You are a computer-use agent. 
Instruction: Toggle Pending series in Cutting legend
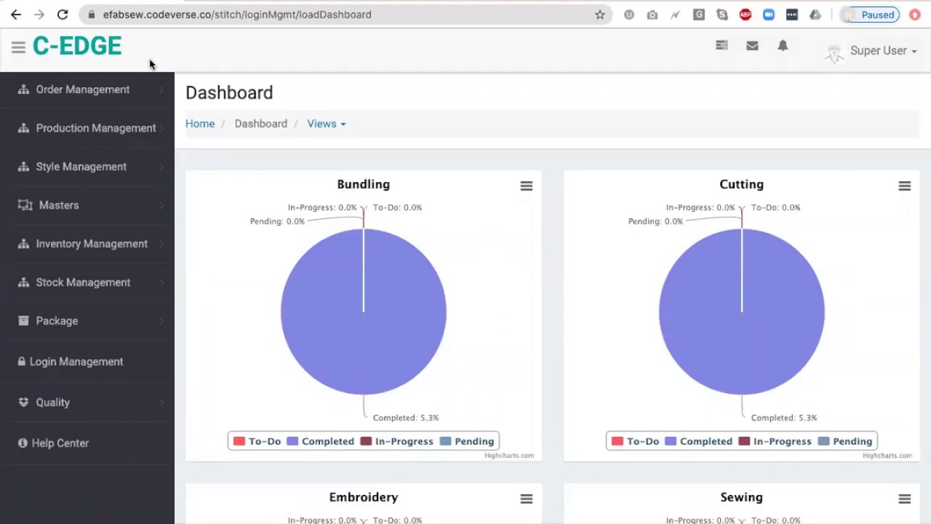pos(844,441)
